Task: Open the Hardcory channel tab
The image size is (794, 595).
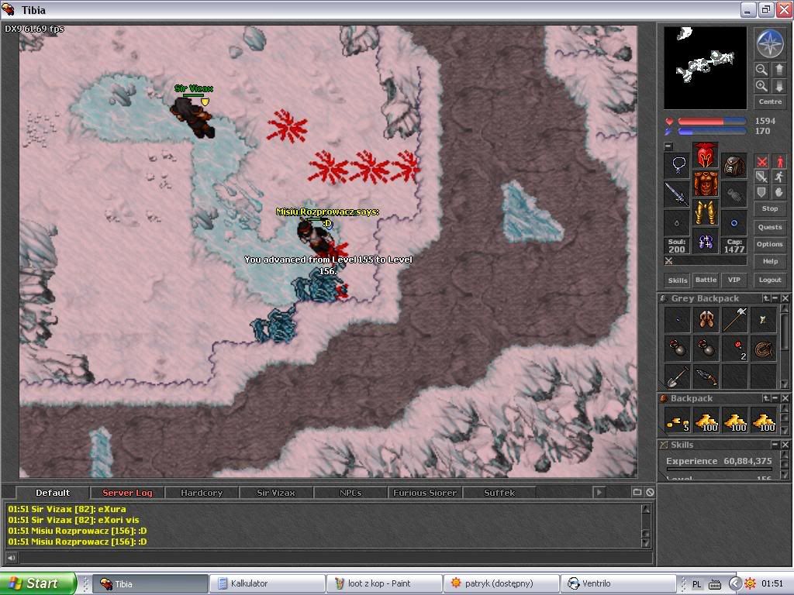Action: pyautogui.click(x=202, y=493)
